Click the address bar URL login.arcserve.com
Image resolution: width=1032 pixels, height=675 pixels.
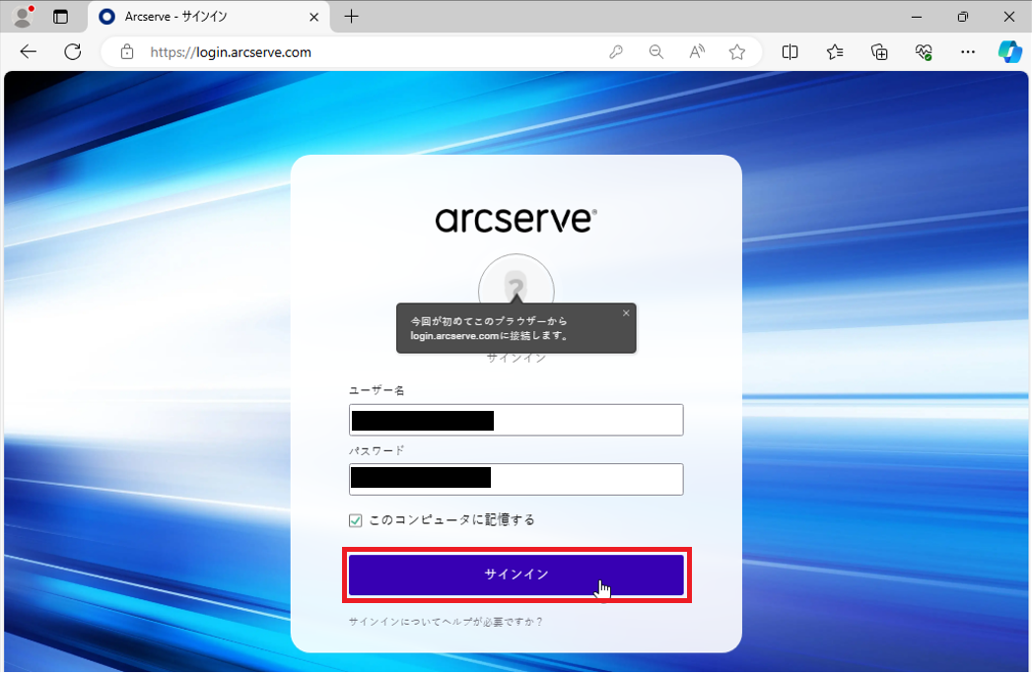231,52
